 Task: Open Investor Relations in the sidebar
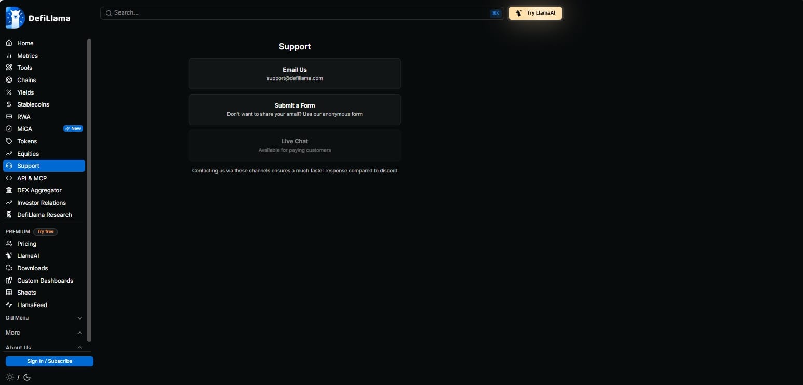pos(44,203)
